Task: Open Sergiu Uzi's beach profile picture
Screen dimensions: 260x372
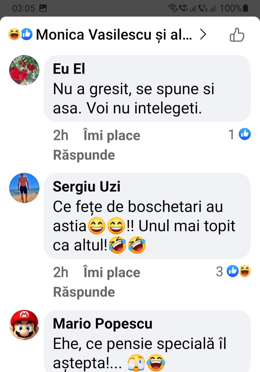Action: pos(24,188)
